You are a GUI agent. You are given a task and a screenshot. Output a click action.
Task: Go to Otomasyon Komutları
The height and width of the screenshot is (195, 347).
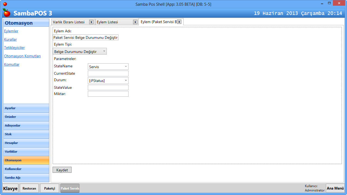[22, 56]
